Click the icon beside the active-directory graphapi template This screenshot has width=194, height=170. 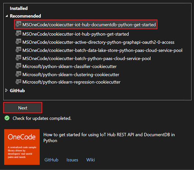point(18,42)
